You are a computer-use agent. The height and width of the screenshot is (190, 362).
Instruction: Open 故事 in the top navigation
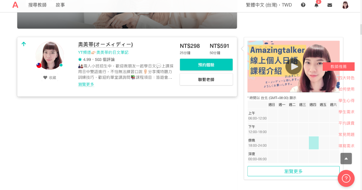click(60, 5)
